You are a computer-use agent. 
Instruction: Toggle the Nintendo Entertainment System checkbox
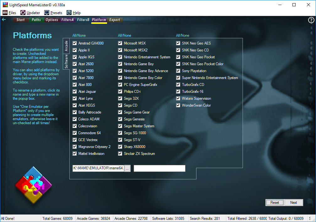coord(120,57)
